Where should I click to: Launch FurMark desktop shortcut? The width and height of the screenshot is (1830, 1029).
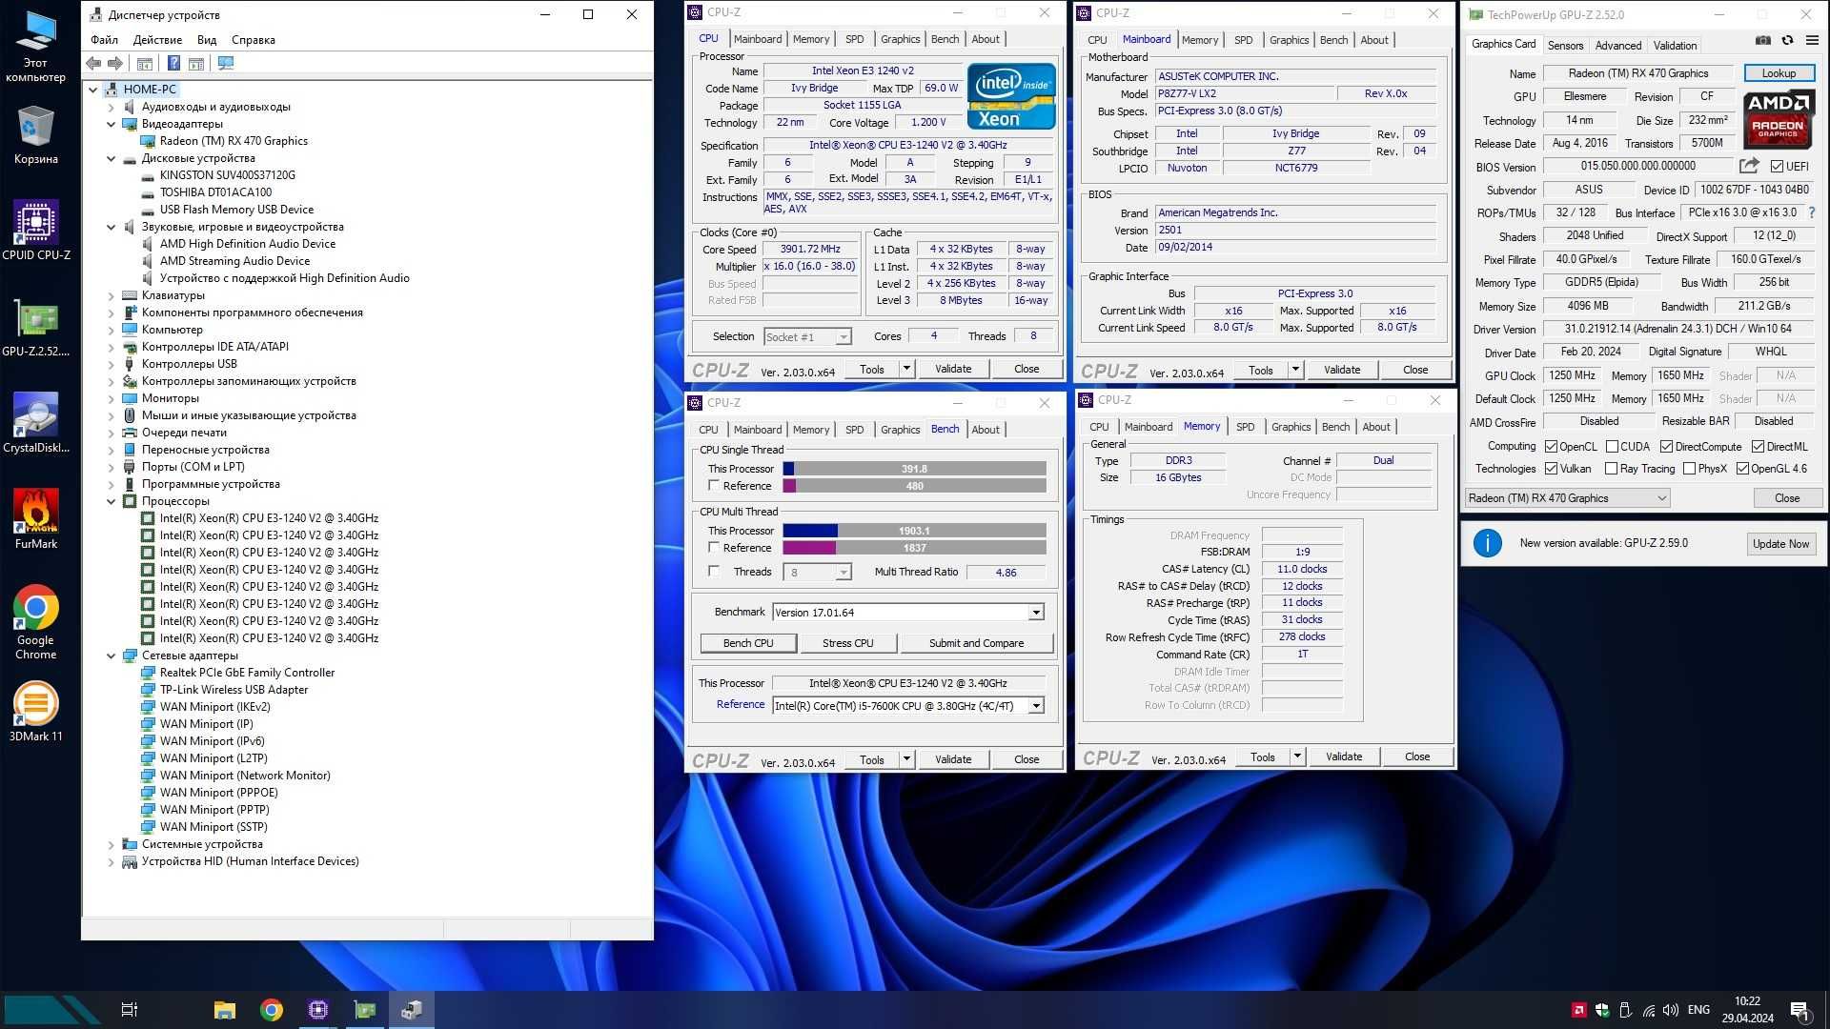(35, 519)
